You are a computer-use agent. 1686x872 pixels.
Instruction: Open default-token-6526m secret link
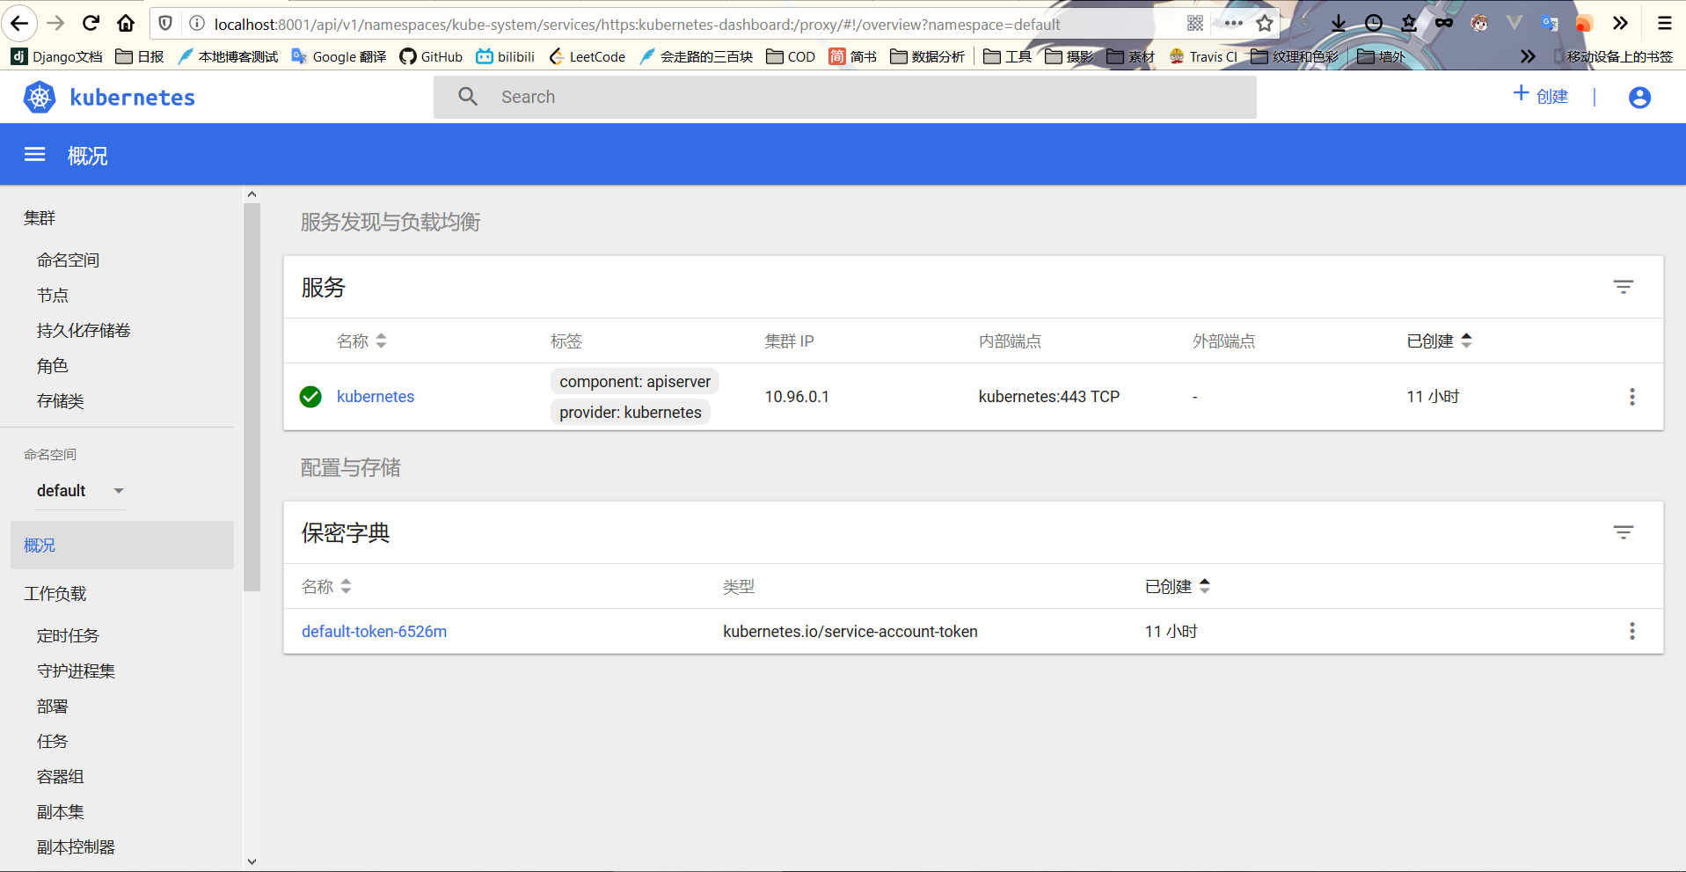pyautogui.click(x=374, y=632)
